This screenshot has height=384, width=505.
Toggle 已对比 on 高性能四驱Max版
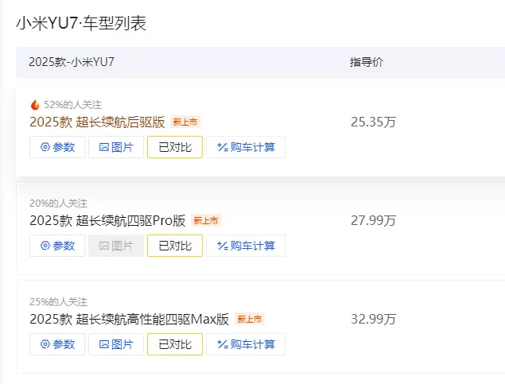tap(175, 344)
